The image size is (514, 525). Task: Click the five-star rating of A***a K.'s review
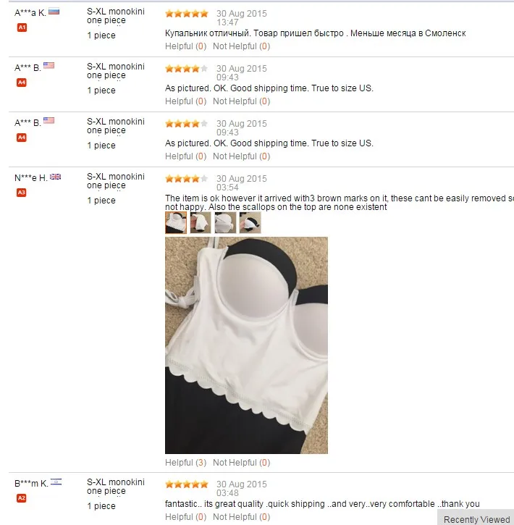187,14
